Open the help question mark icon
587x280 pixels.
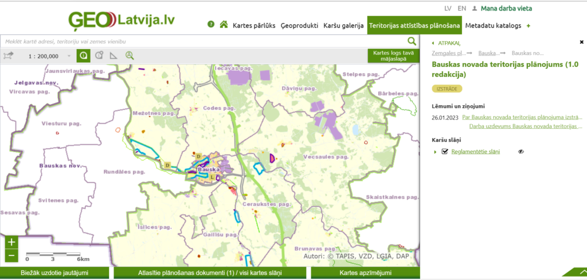(x=210, y=25)
